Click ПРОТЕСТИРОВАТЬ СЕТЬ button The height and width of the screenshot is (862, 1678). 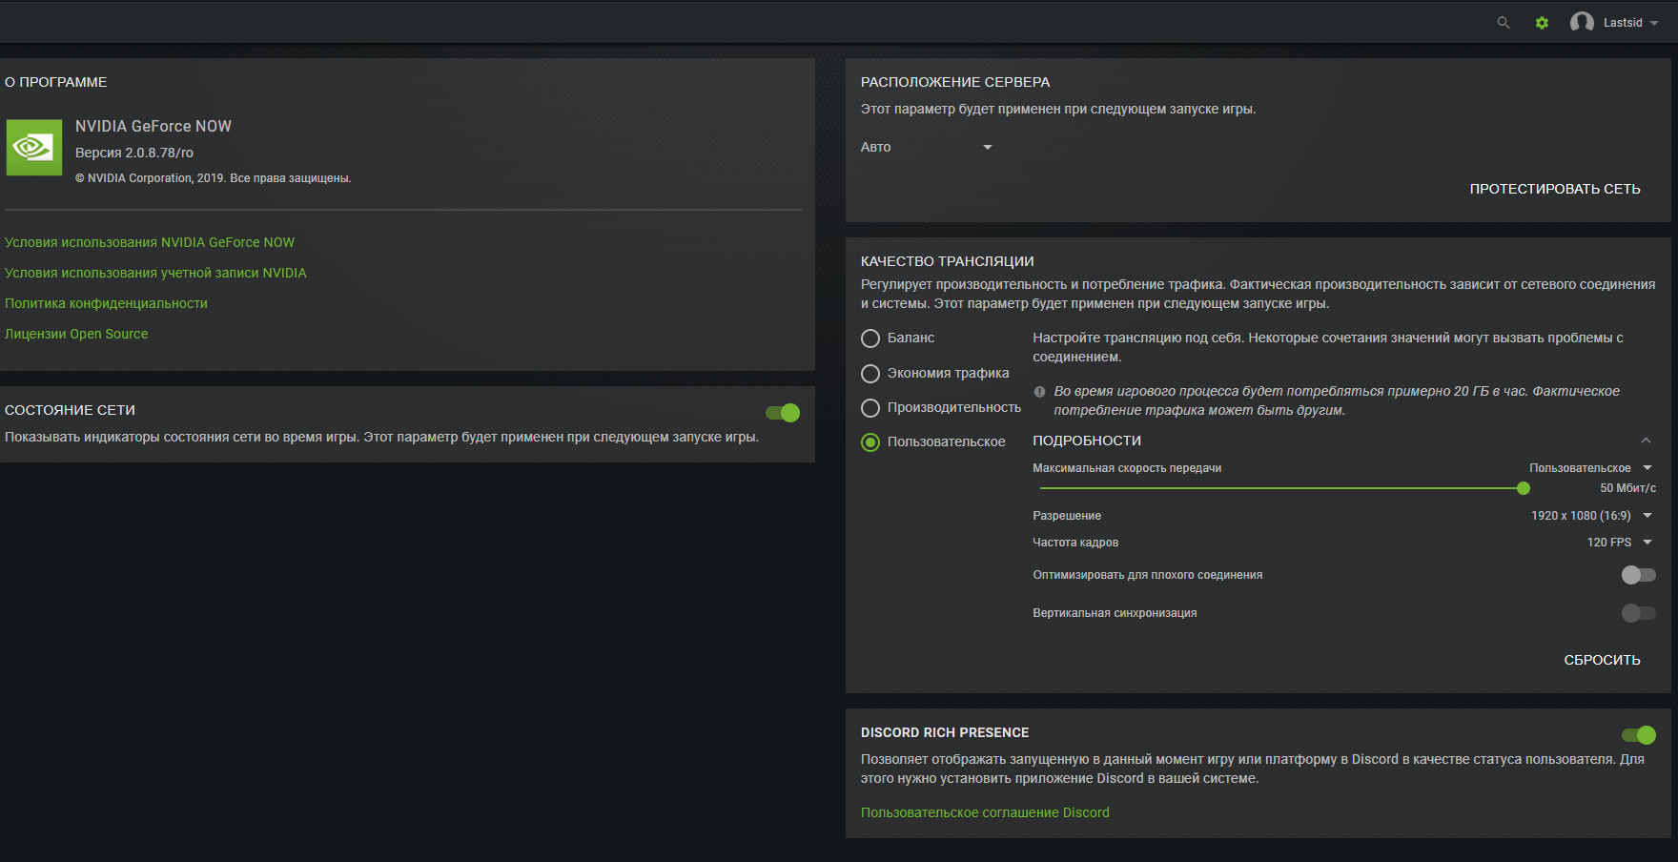tap(1554, 189)
